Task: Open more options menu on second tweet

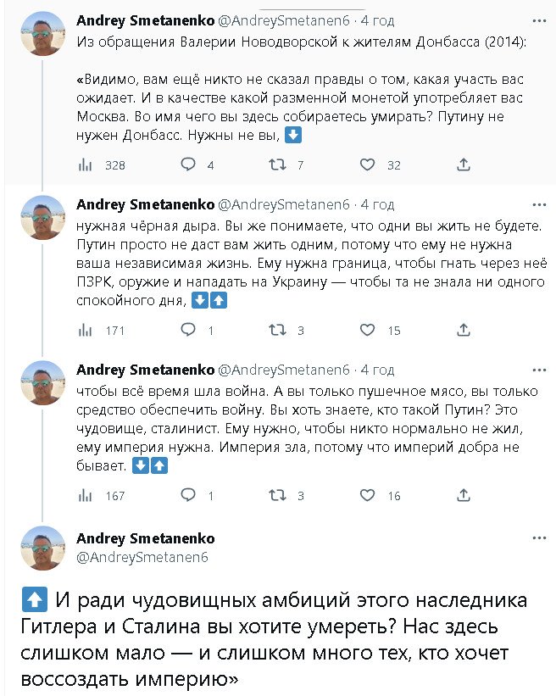Action: (x=538, y=204)
